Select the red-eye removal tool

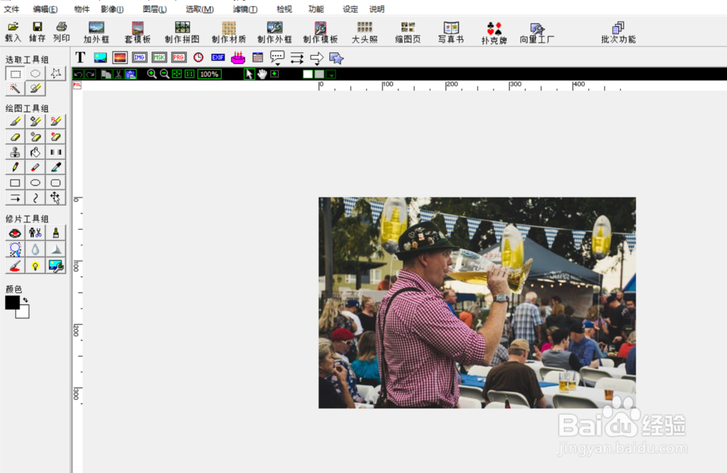pos(15,233)
